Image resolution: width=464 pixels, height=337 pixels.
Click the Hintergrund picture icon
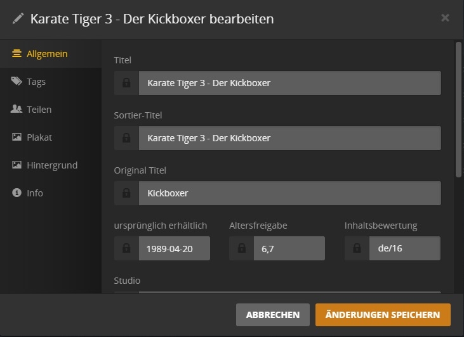click(17, 165)
